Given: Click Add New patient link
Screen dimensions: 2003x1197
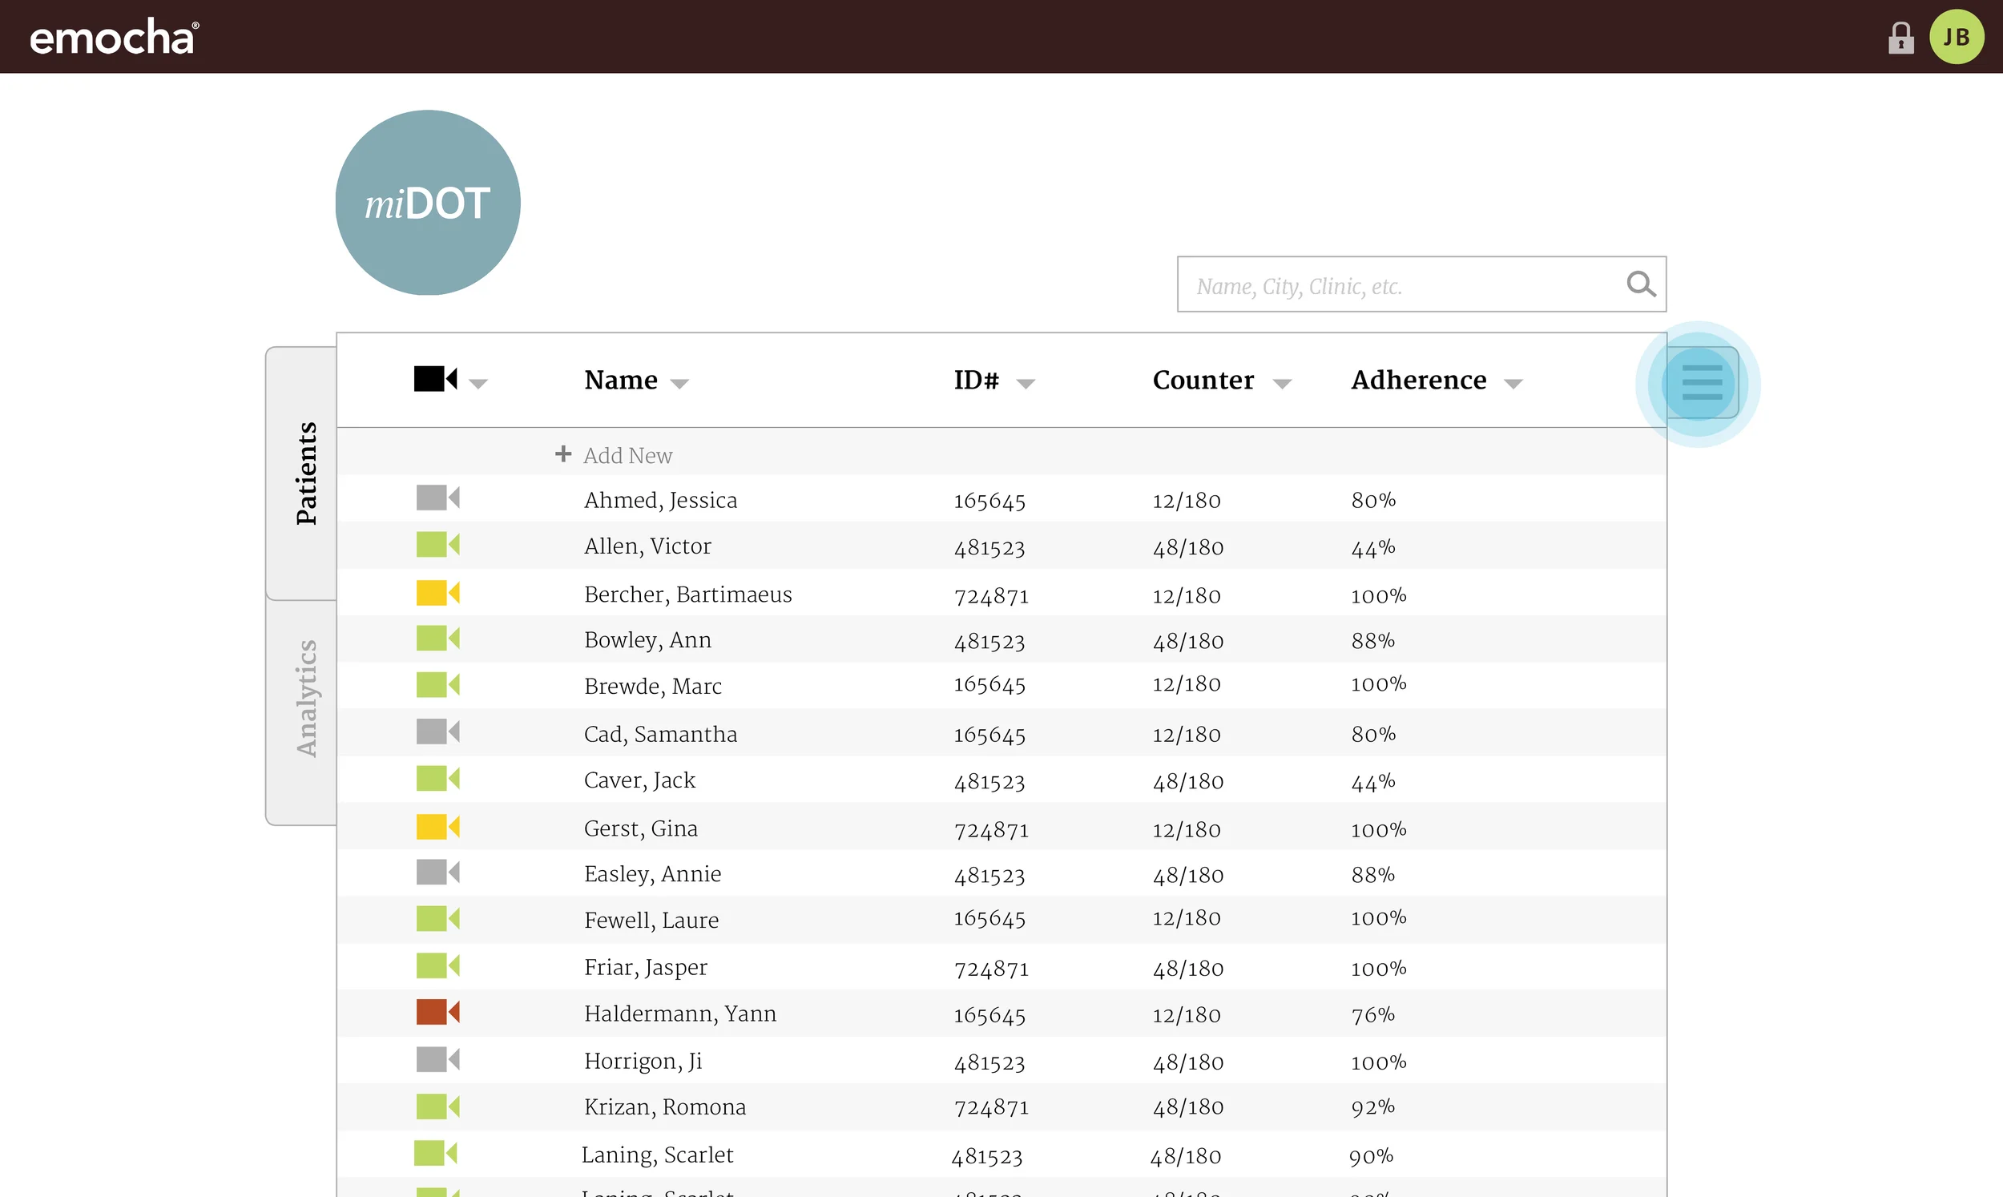Looking at the screenshot, I should coord(627,456).
